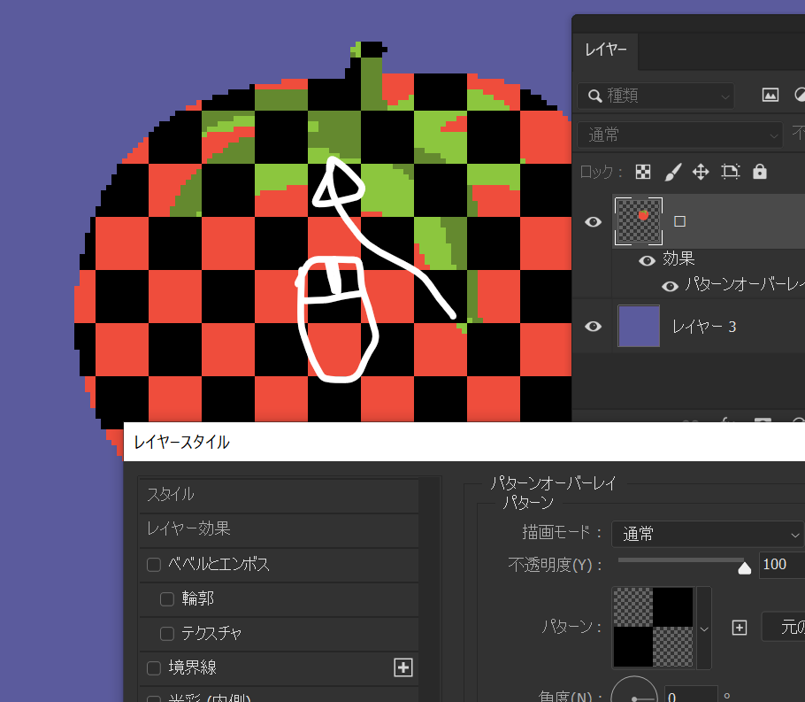Select レイヤー効果 in the styles list
805x702 pixels.
point(188,528)
